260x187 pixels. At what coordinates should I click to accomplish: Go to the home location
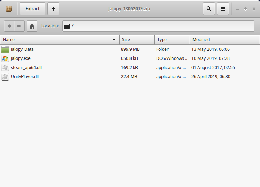(32, 26)
